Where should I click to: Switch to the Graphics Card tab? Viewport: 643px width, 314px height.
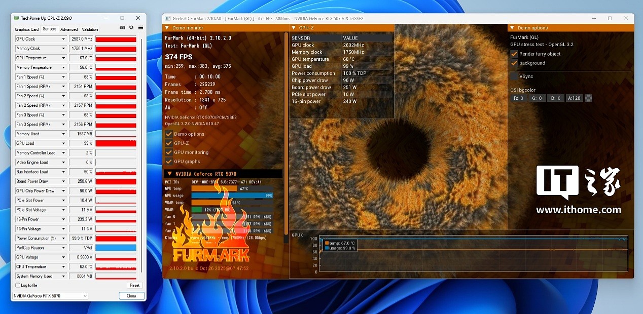27,29
